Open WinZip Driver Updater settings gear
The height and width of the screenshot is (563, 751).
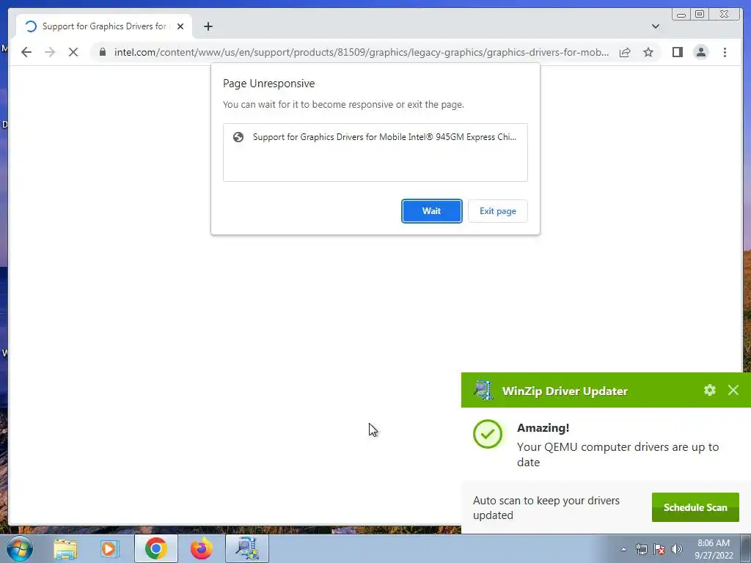point(710,390)
